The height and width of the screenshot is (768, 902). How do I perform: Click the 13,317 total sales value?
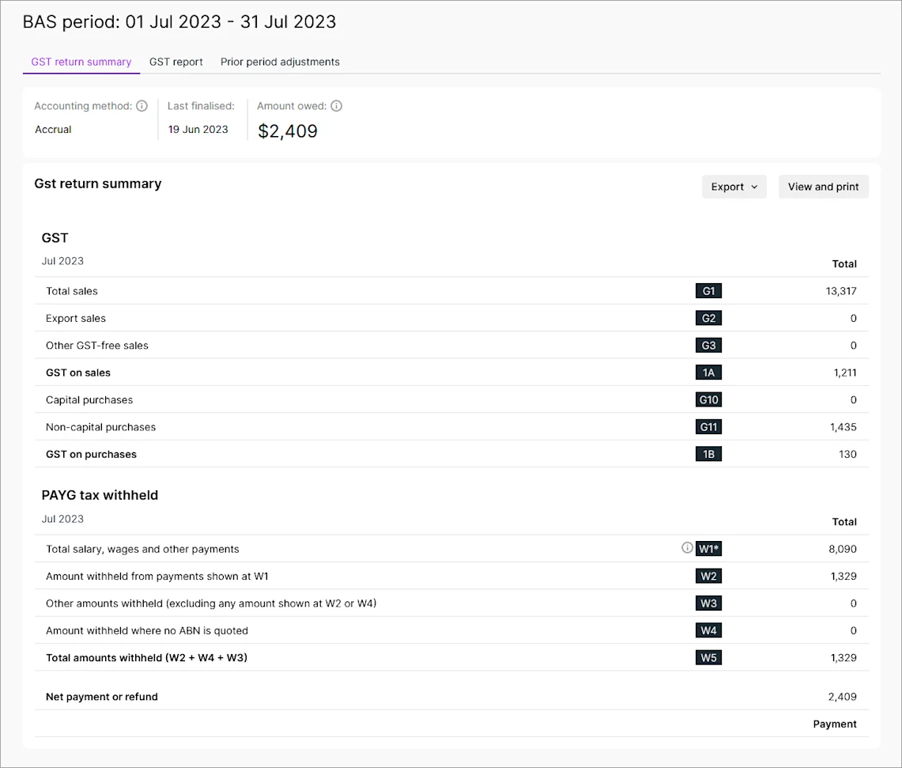pyautogui.click(x=841, y=291)
